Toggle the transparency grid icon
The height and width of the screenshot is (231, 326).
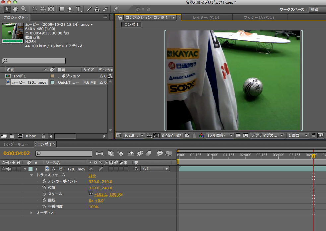[245, 136]
